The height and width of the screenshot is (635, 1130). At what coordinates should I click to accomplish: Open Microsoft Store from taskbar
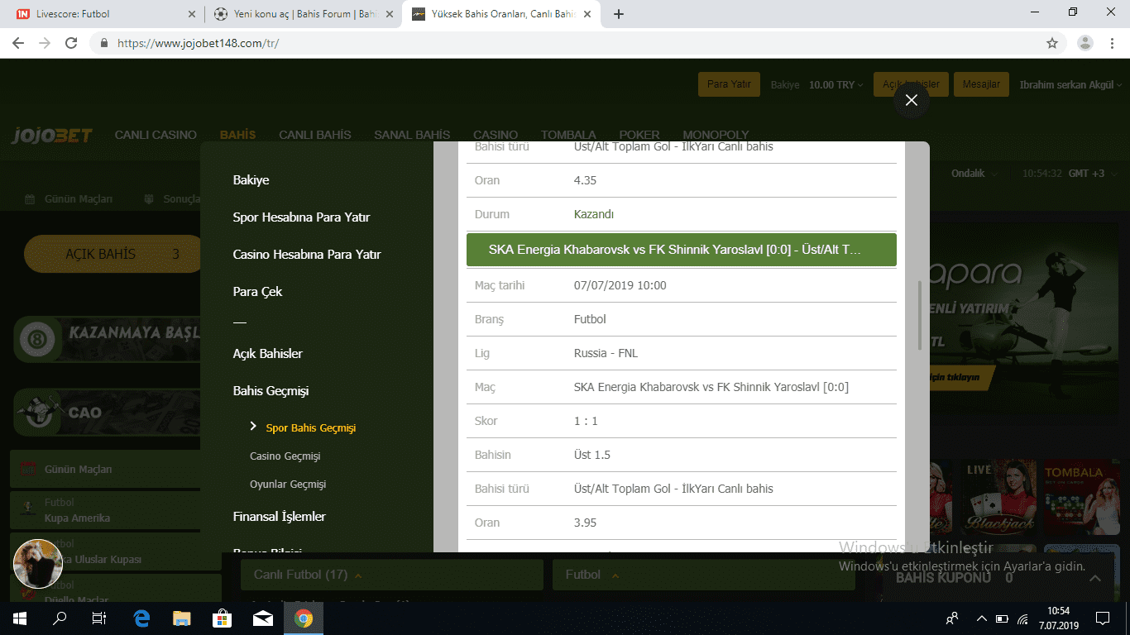223,618
